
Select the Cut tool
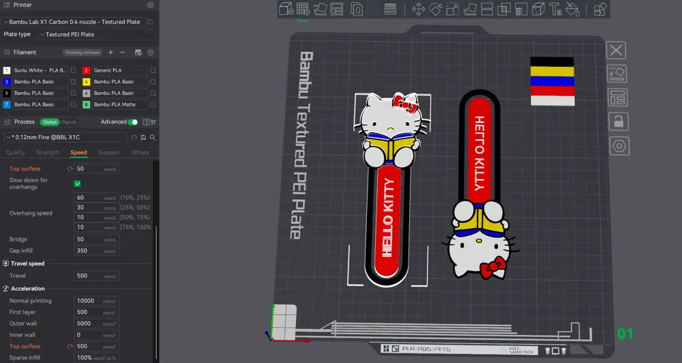point(487,9)
